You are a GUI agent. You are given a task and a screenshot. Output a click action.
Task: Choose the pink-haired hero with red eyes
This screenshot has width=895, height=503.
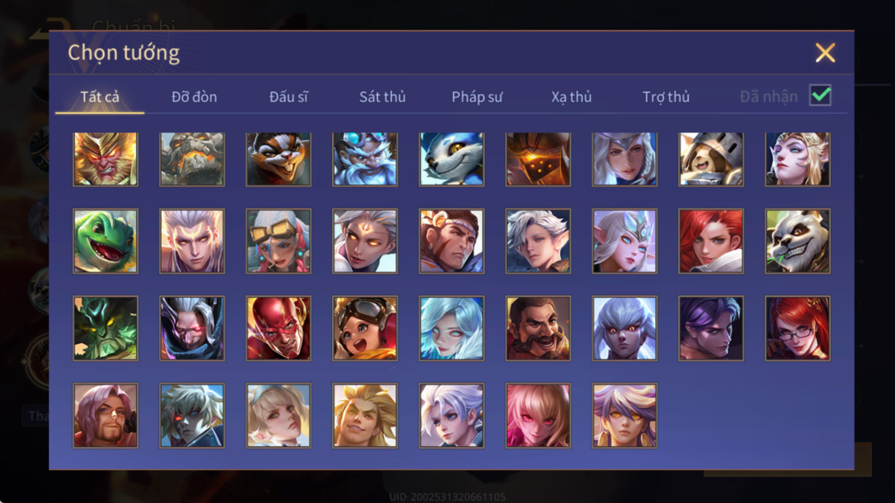[x=537, y=415]
